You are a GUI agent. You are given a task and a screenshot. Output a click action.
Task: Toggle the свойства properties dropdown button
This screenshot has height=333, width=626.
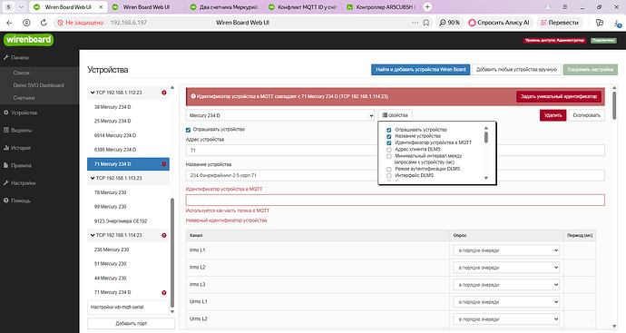pos(395,115)
